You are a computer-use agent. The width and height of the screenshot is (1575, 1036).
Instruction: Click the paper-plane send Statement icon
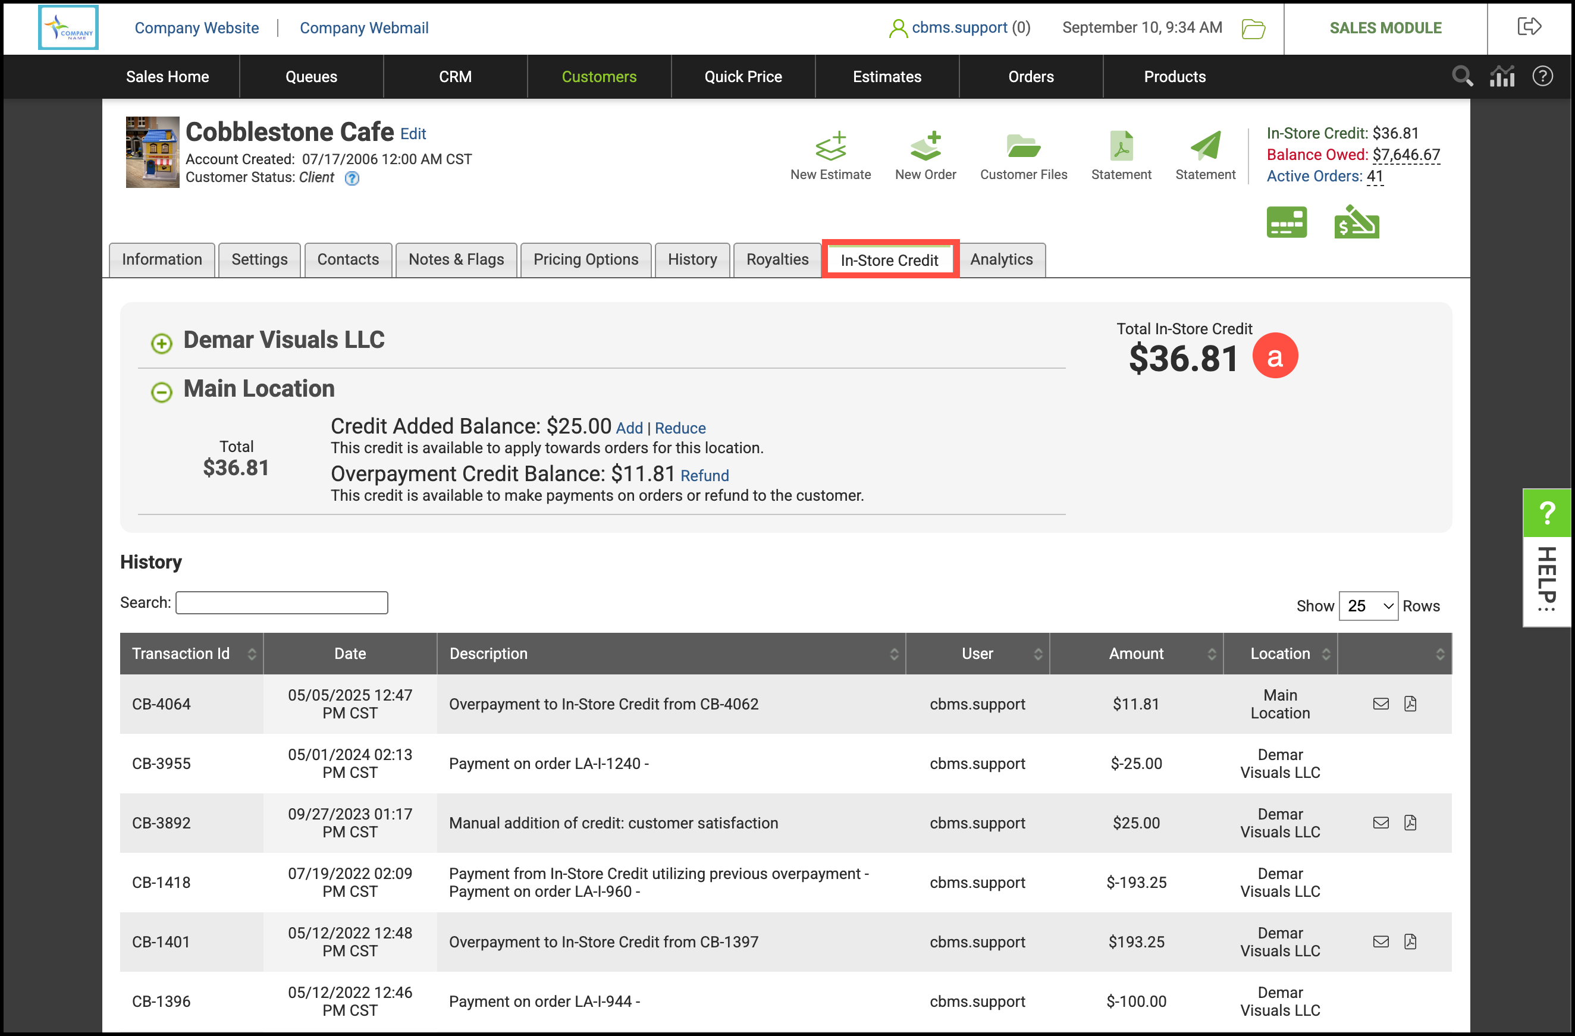pyautogui.click(x=1204, y=147)
